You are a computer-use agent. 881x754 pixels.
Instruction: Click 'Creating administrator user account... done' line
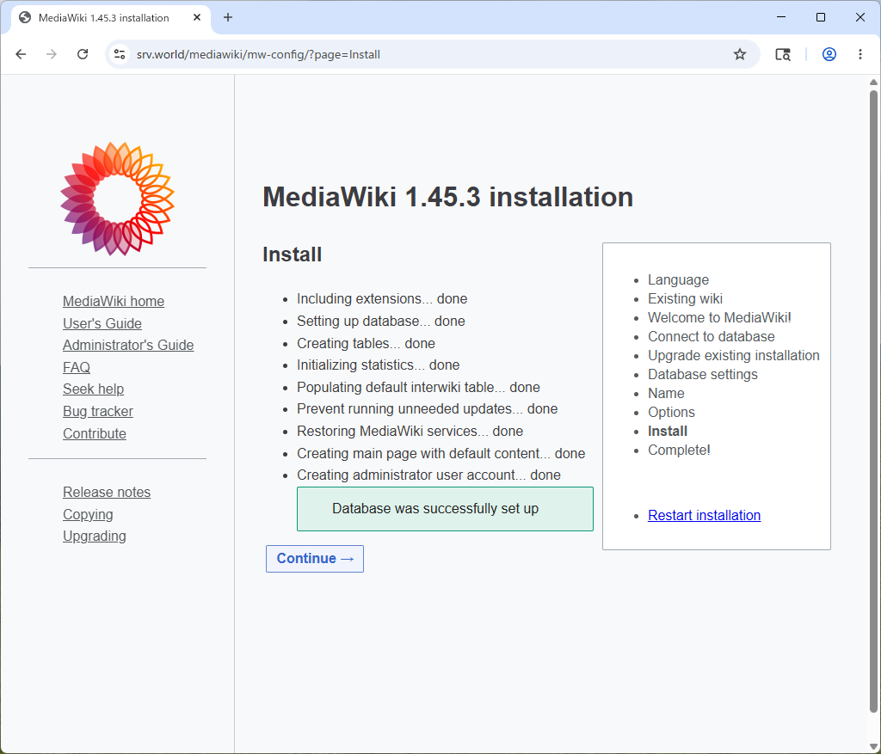[x=428, y=475]
